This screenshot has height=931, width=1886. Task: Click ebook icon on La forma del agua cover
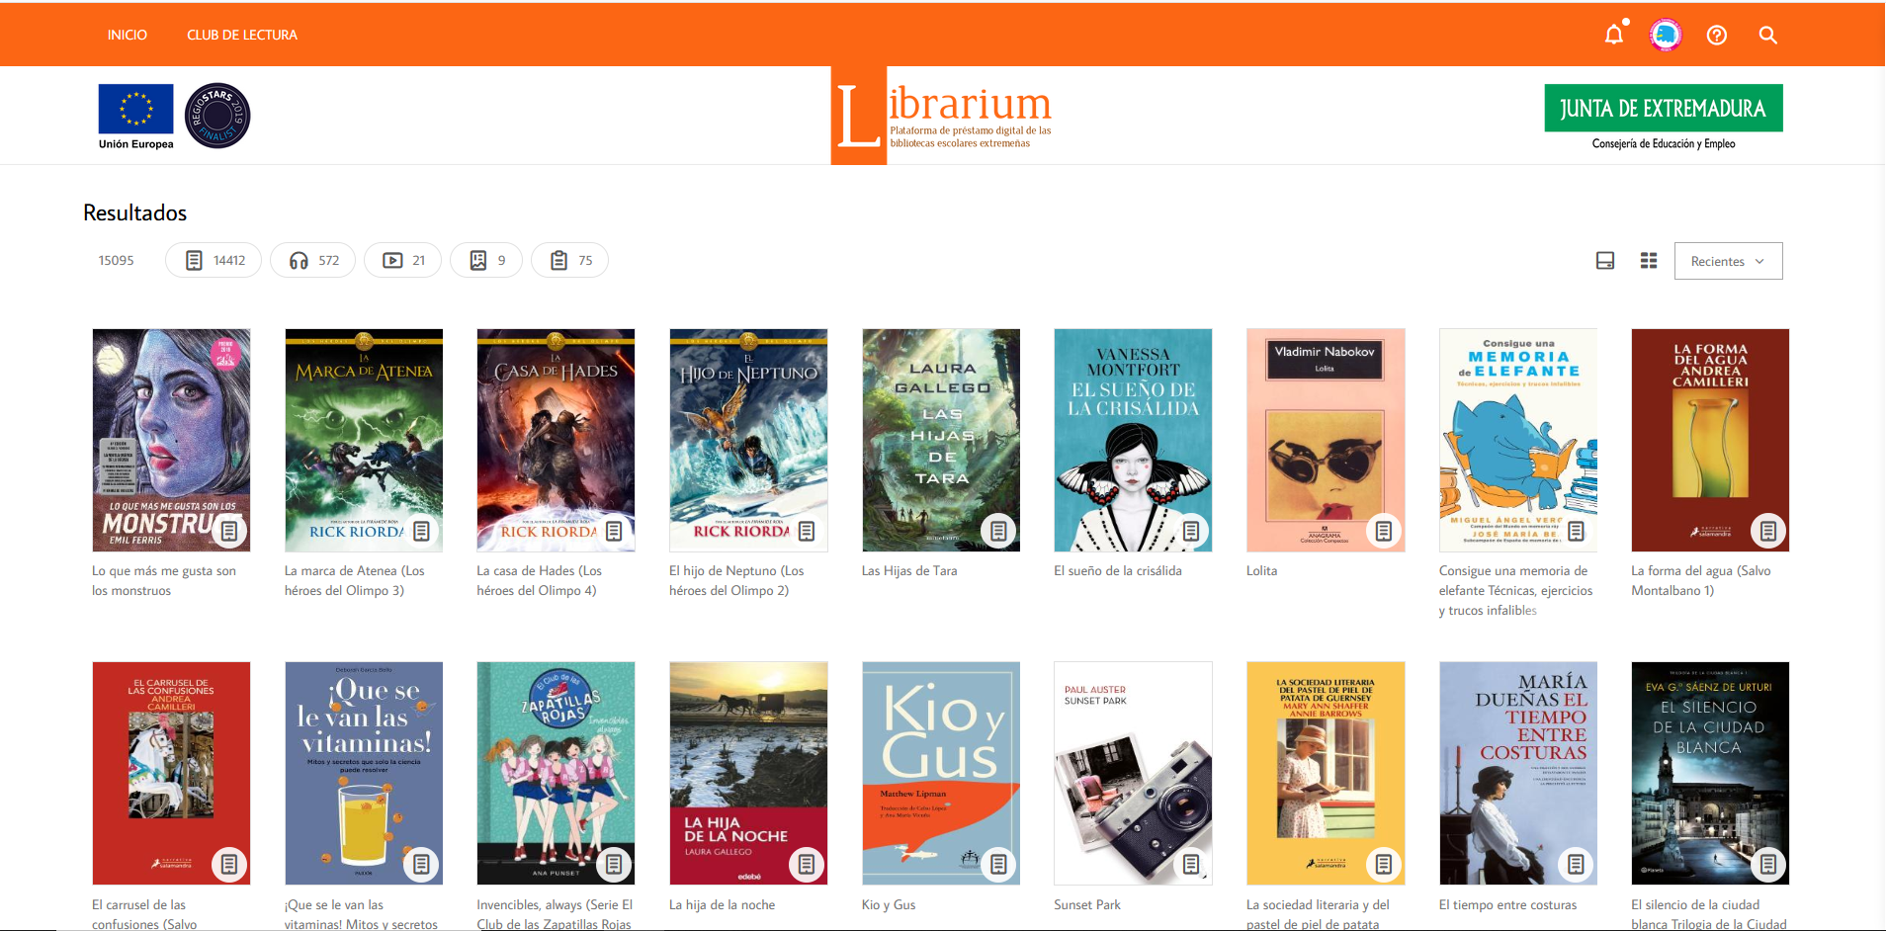tap(1768, 531)
